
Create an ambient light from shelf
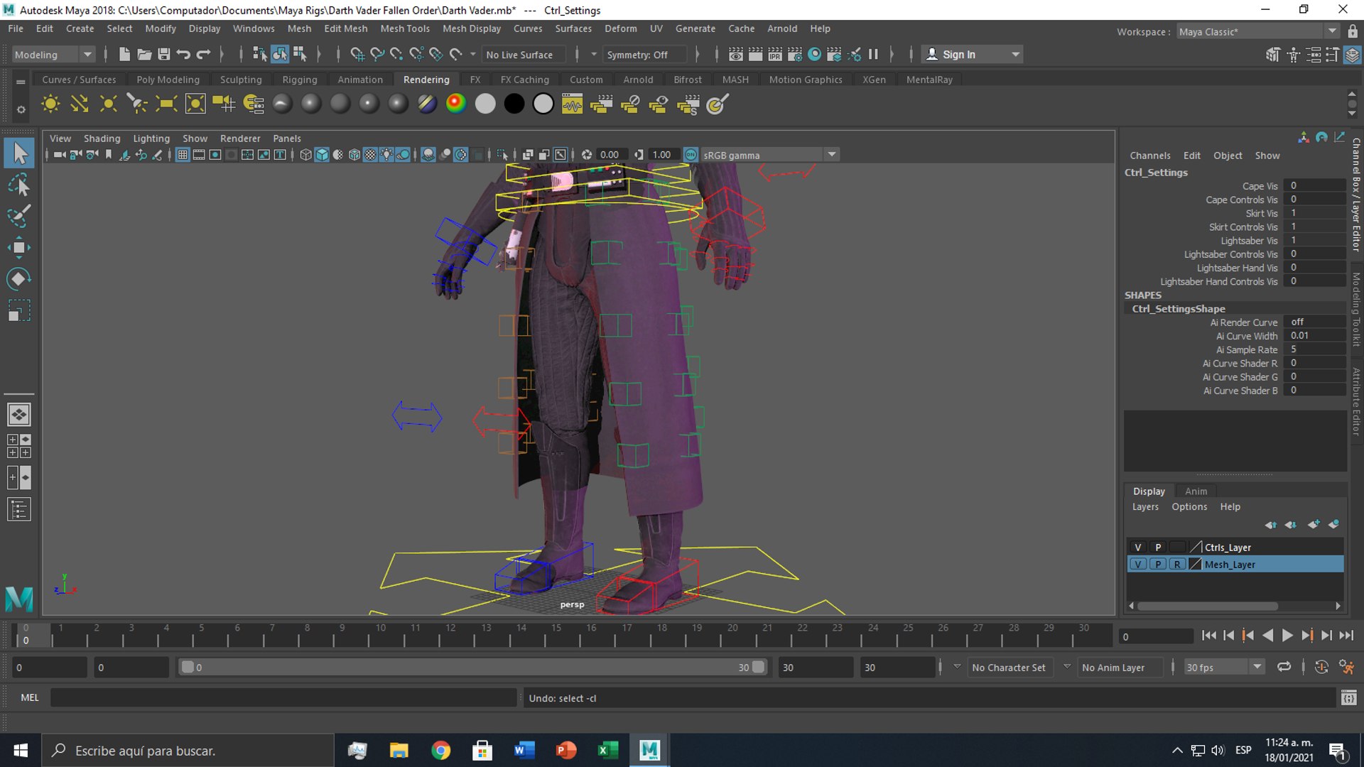[50, 104]
